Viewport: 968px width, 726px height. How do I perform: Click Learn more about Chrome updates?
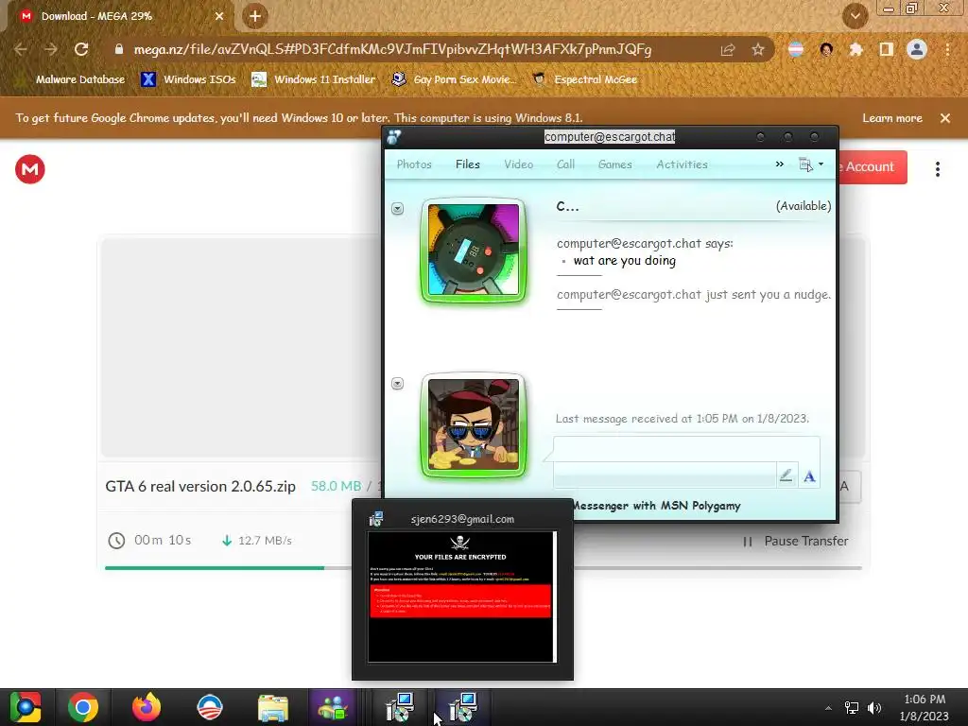pos(892,118)
